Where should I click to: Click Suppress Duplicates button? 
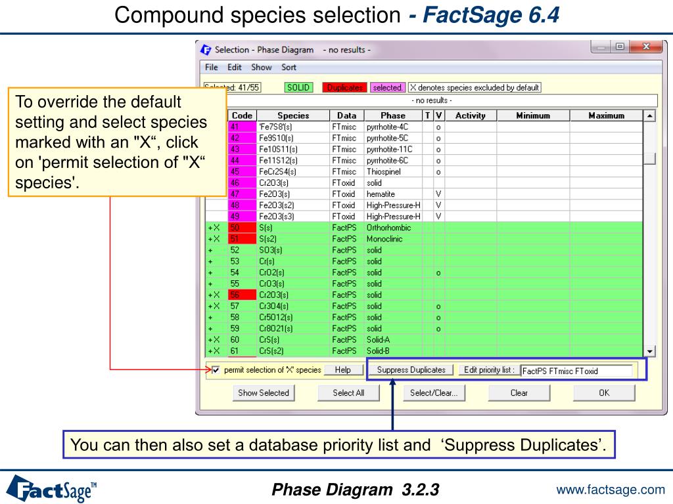[x=411, y=370]
